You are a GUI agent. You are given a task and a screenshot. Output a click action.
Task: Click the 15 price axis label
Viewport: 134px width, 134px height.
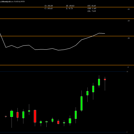coord(129,9)
